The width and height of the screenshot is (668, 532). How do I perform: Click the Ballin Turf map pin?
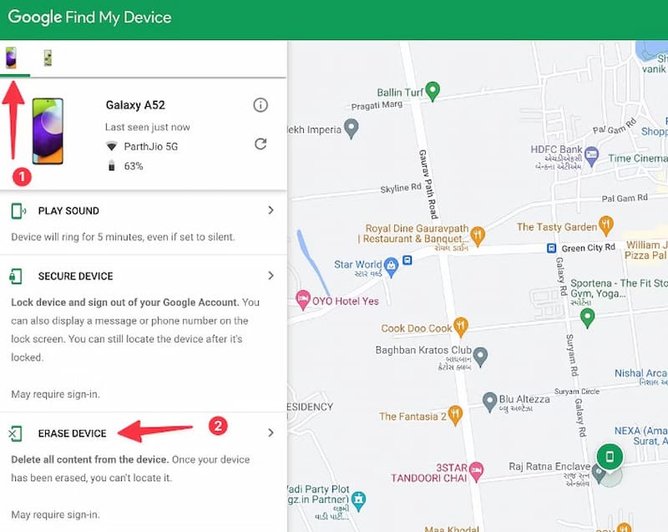pyautogui.click(x=433, y=92)
